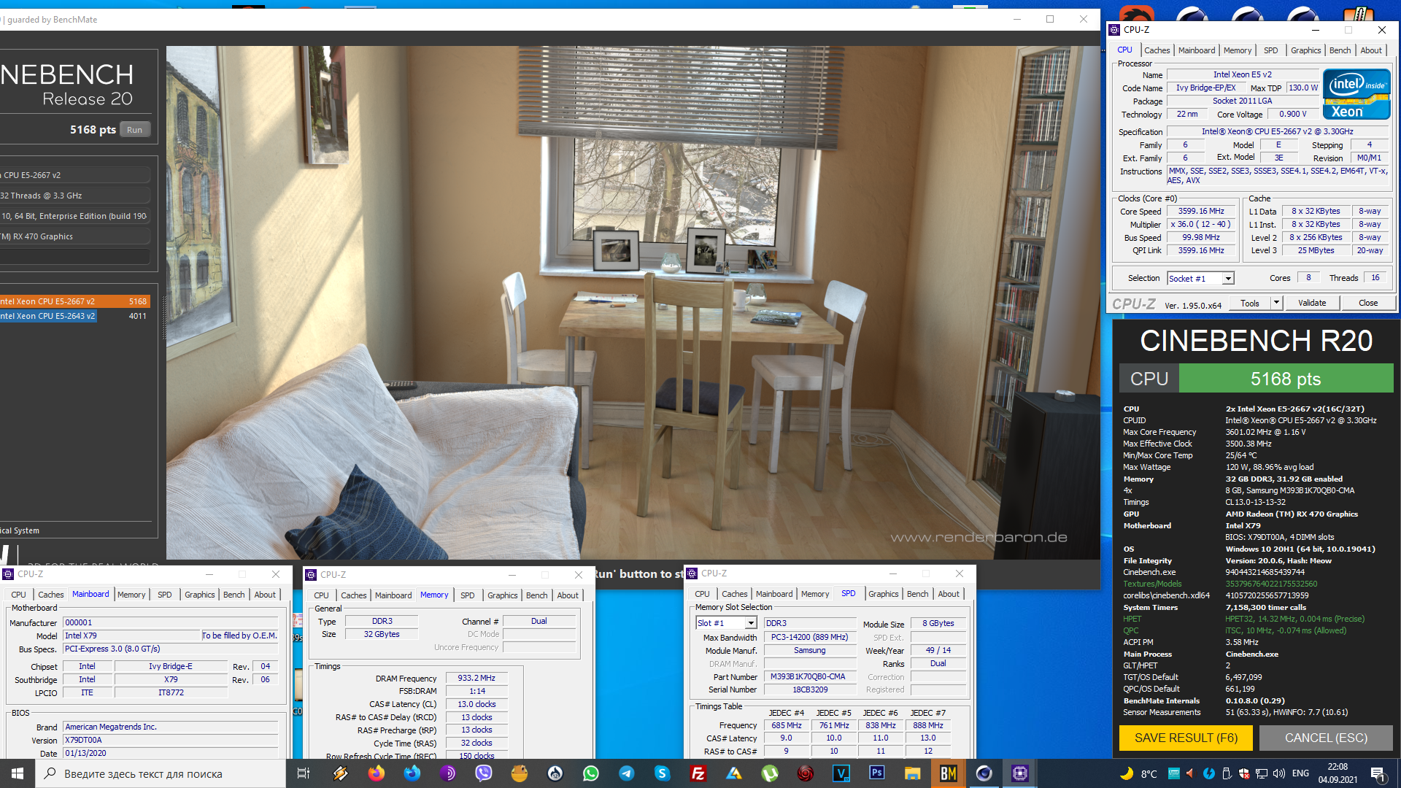Click the network tray icon
1401x788 pixels.
click(x=1262, y=773)
